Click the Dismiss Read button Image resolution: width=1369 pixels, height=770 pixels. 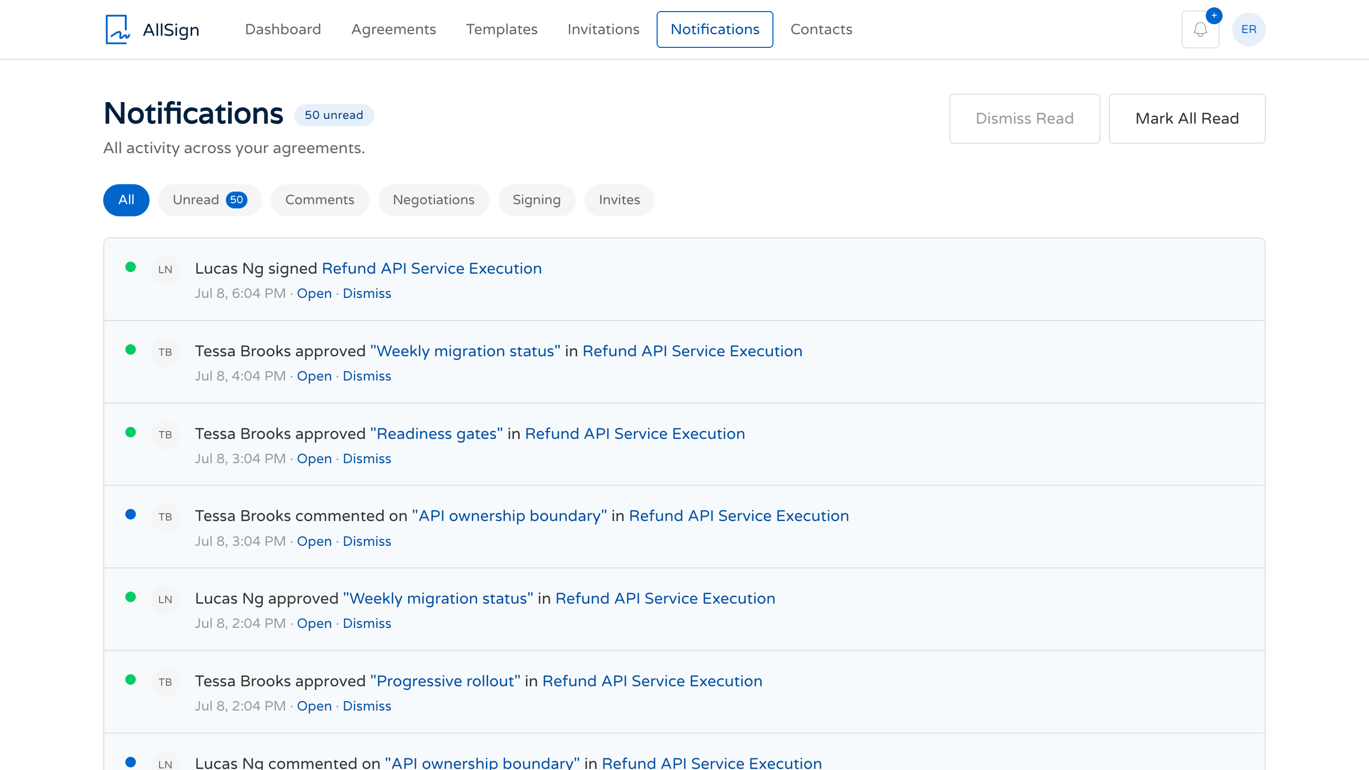[x=1024, y=118]
